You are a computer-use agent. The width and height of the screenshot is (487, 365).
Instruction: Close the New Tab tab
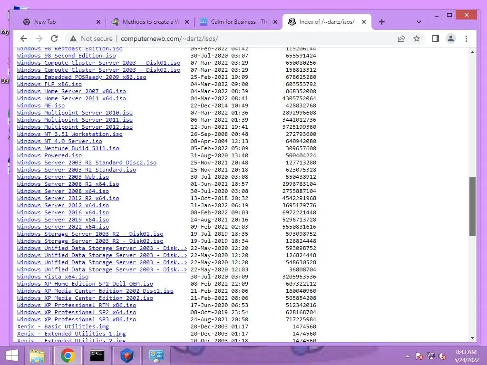(x=98, y=22)
